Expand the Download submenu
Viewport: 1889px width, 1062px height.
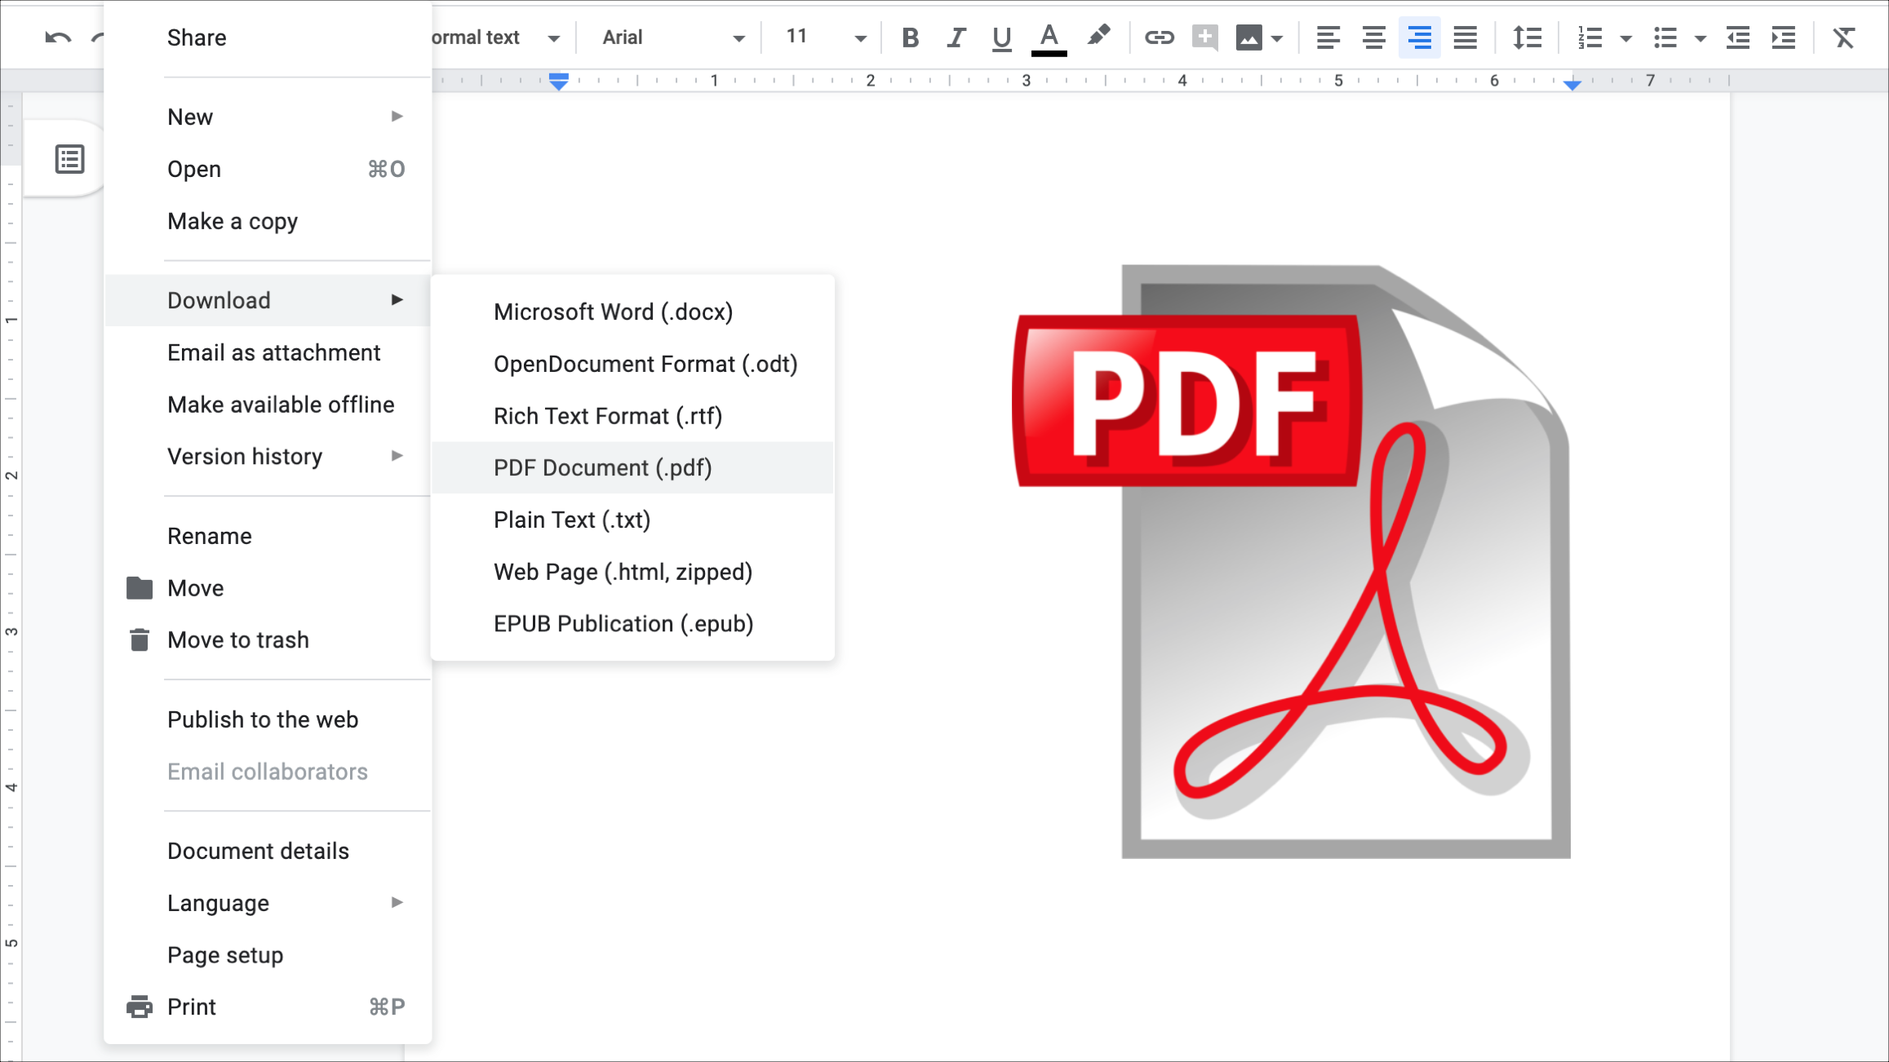(x=268, y=299)
